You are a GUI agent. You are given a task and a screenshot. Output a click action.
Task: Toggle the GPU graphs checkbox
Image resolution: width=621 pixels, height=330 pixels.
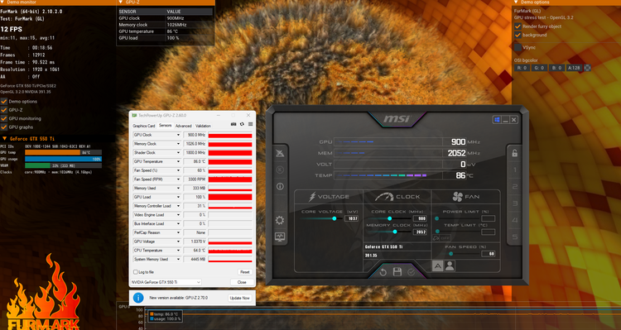pos(4,127)
